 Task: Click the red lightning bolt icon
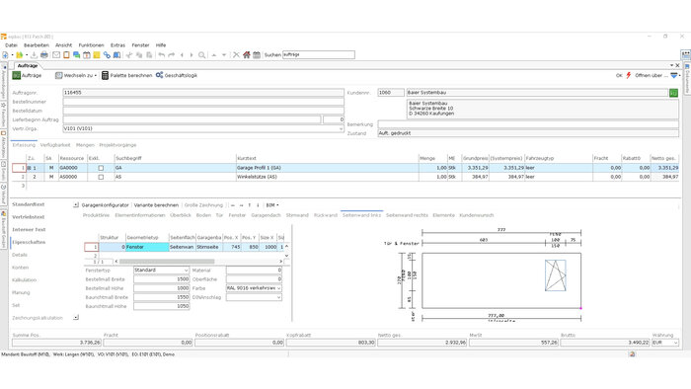(629, 75)
